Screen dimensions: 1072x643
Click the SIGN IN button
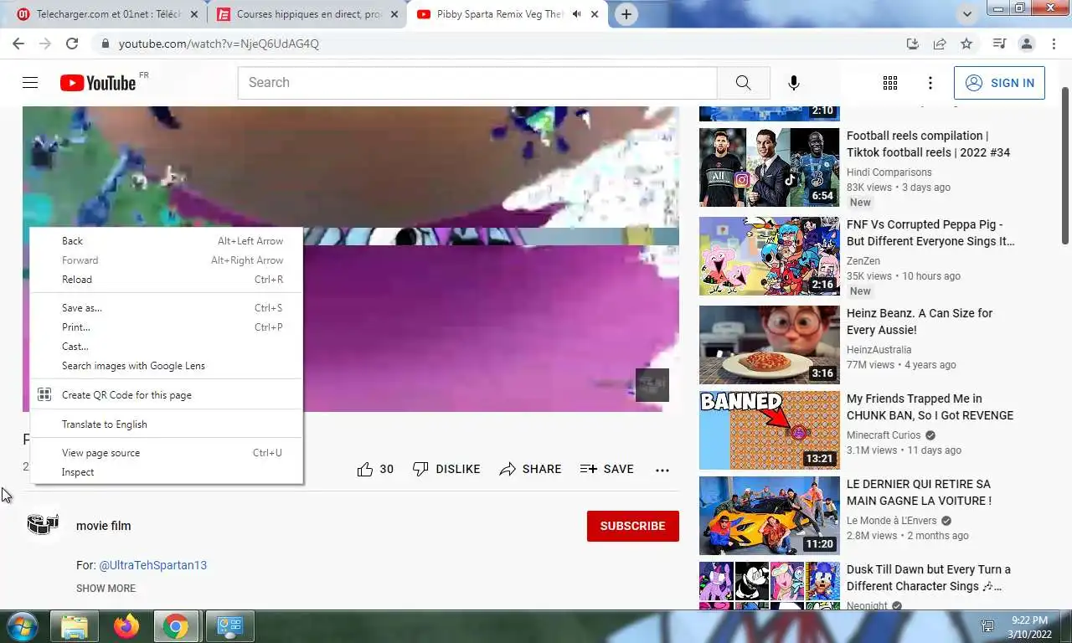[999, 83]
